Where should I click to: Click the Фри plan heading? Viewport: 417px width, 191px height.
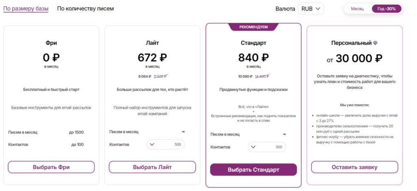51,43
